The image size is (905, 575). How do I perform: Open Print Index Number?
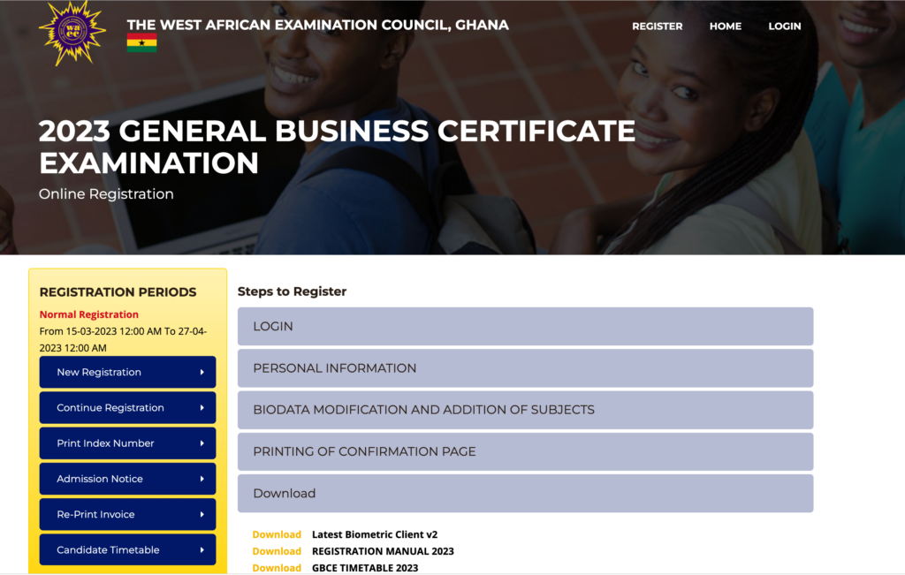point(127,443)
